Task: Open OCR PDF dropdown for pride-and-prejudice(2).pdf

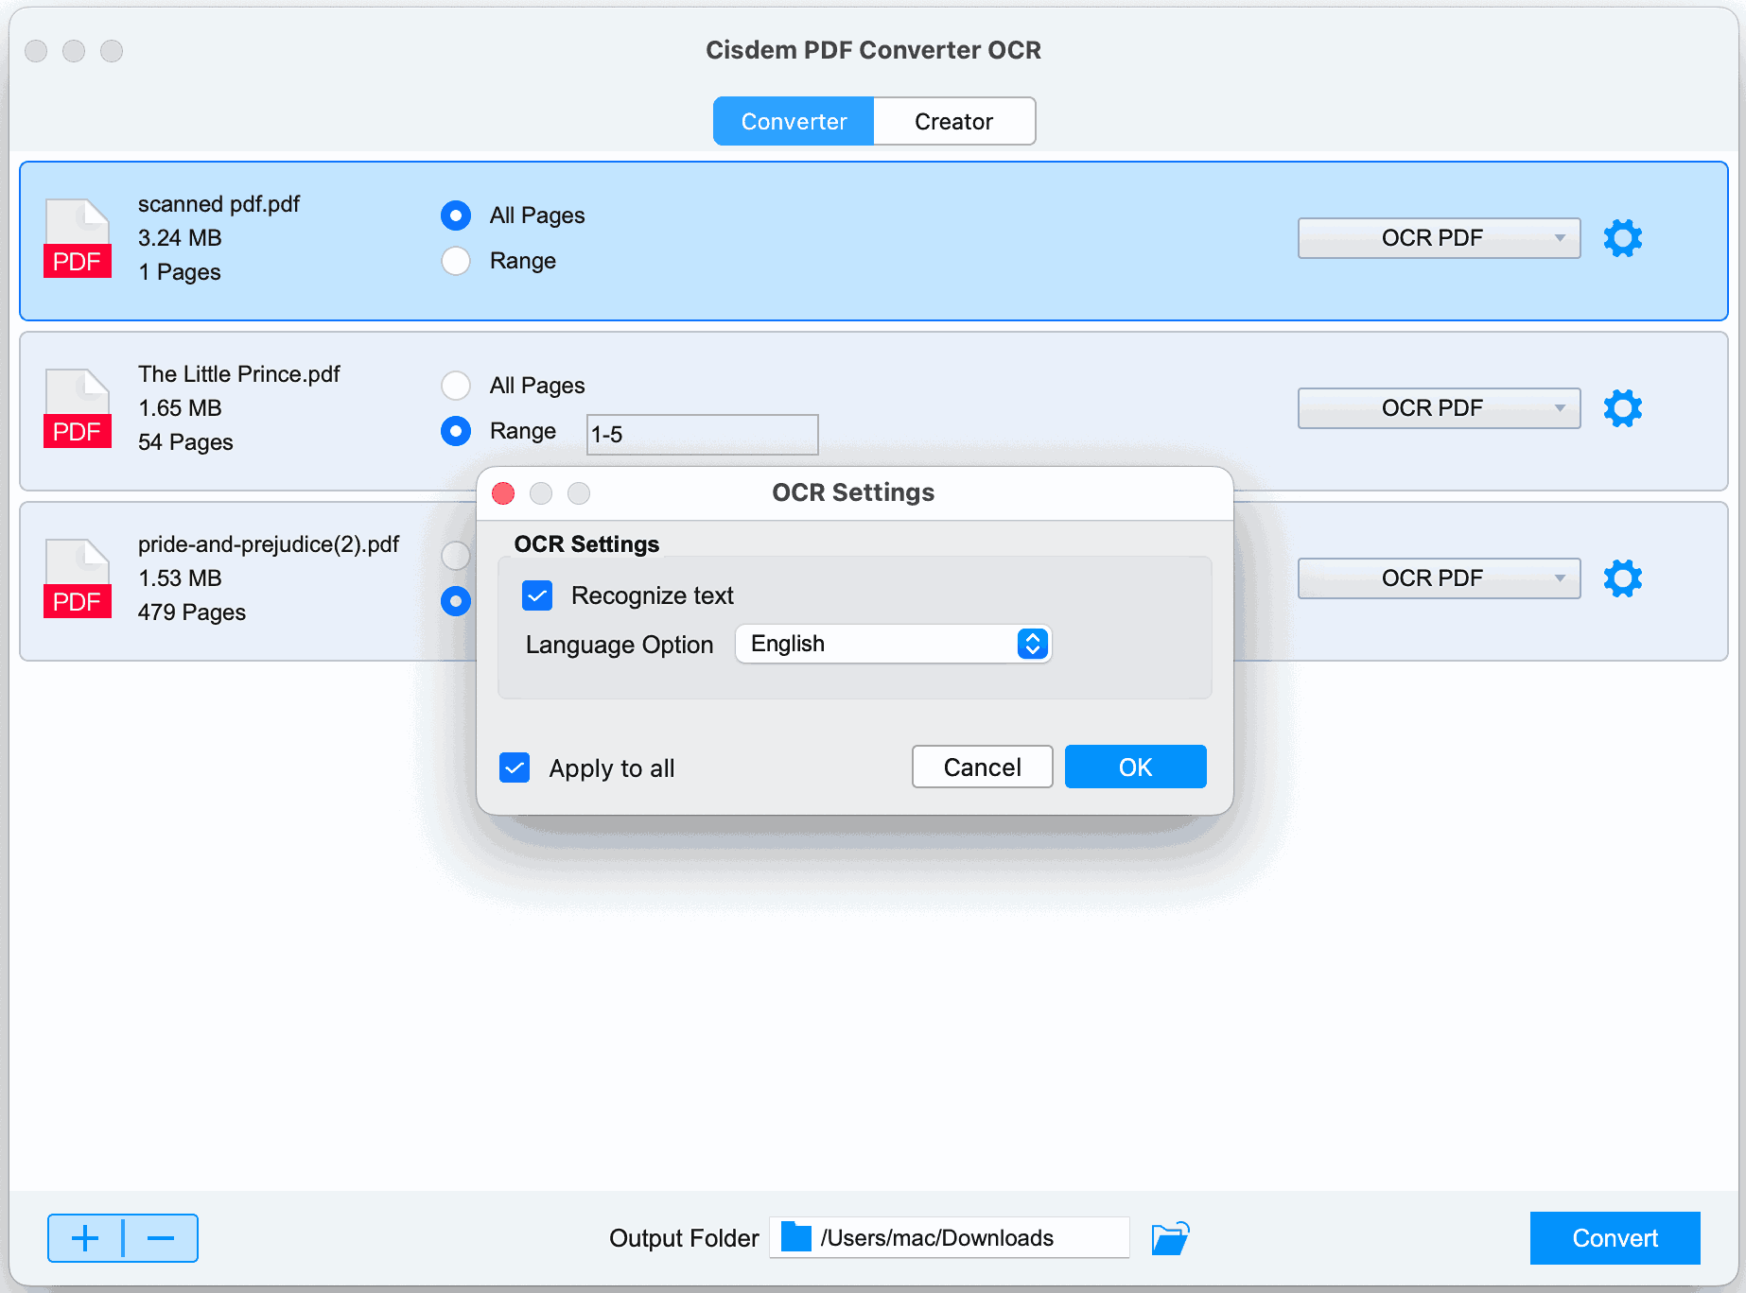Action: click(x=1439, y=578)
